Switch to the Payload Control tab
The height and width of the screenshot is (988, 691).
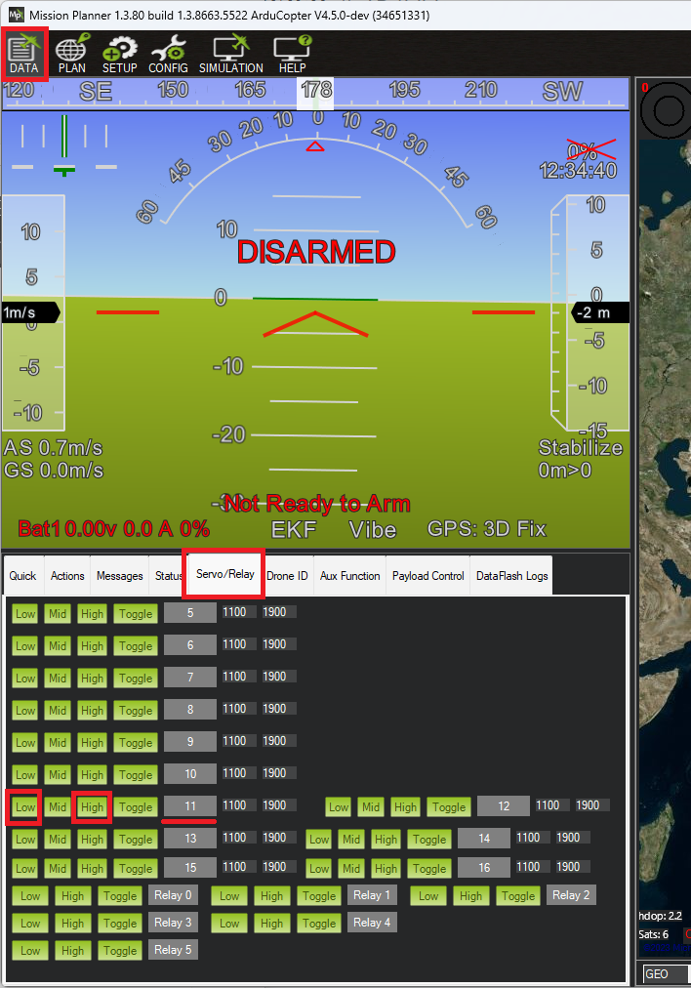pos(427,576)
